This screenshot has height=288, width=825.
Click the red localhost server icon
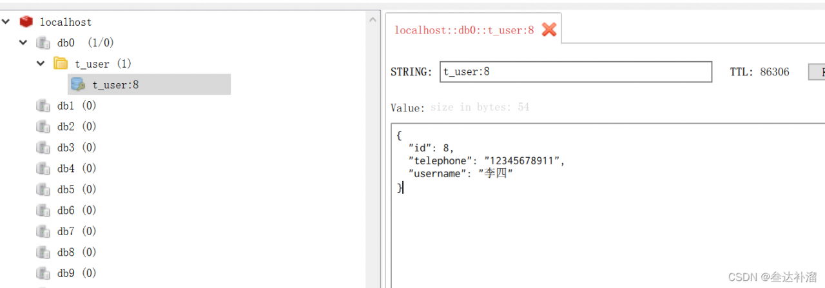[26, 22]
